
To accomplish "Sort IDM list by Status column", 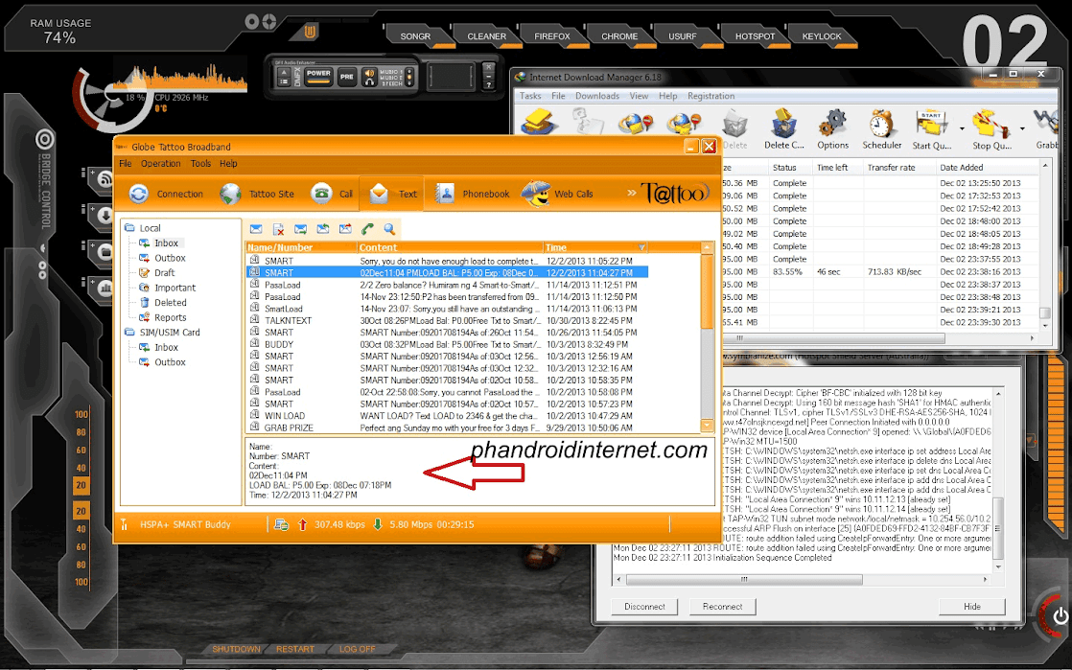I will click(x=789, y=168).
